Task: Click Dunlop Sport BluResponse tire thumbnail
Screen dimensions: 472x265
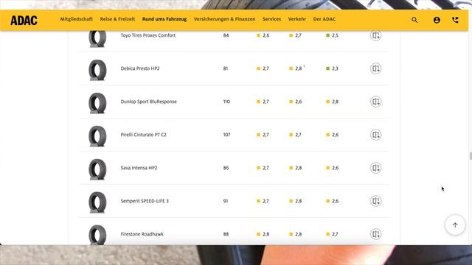Action: coord(97,103)
